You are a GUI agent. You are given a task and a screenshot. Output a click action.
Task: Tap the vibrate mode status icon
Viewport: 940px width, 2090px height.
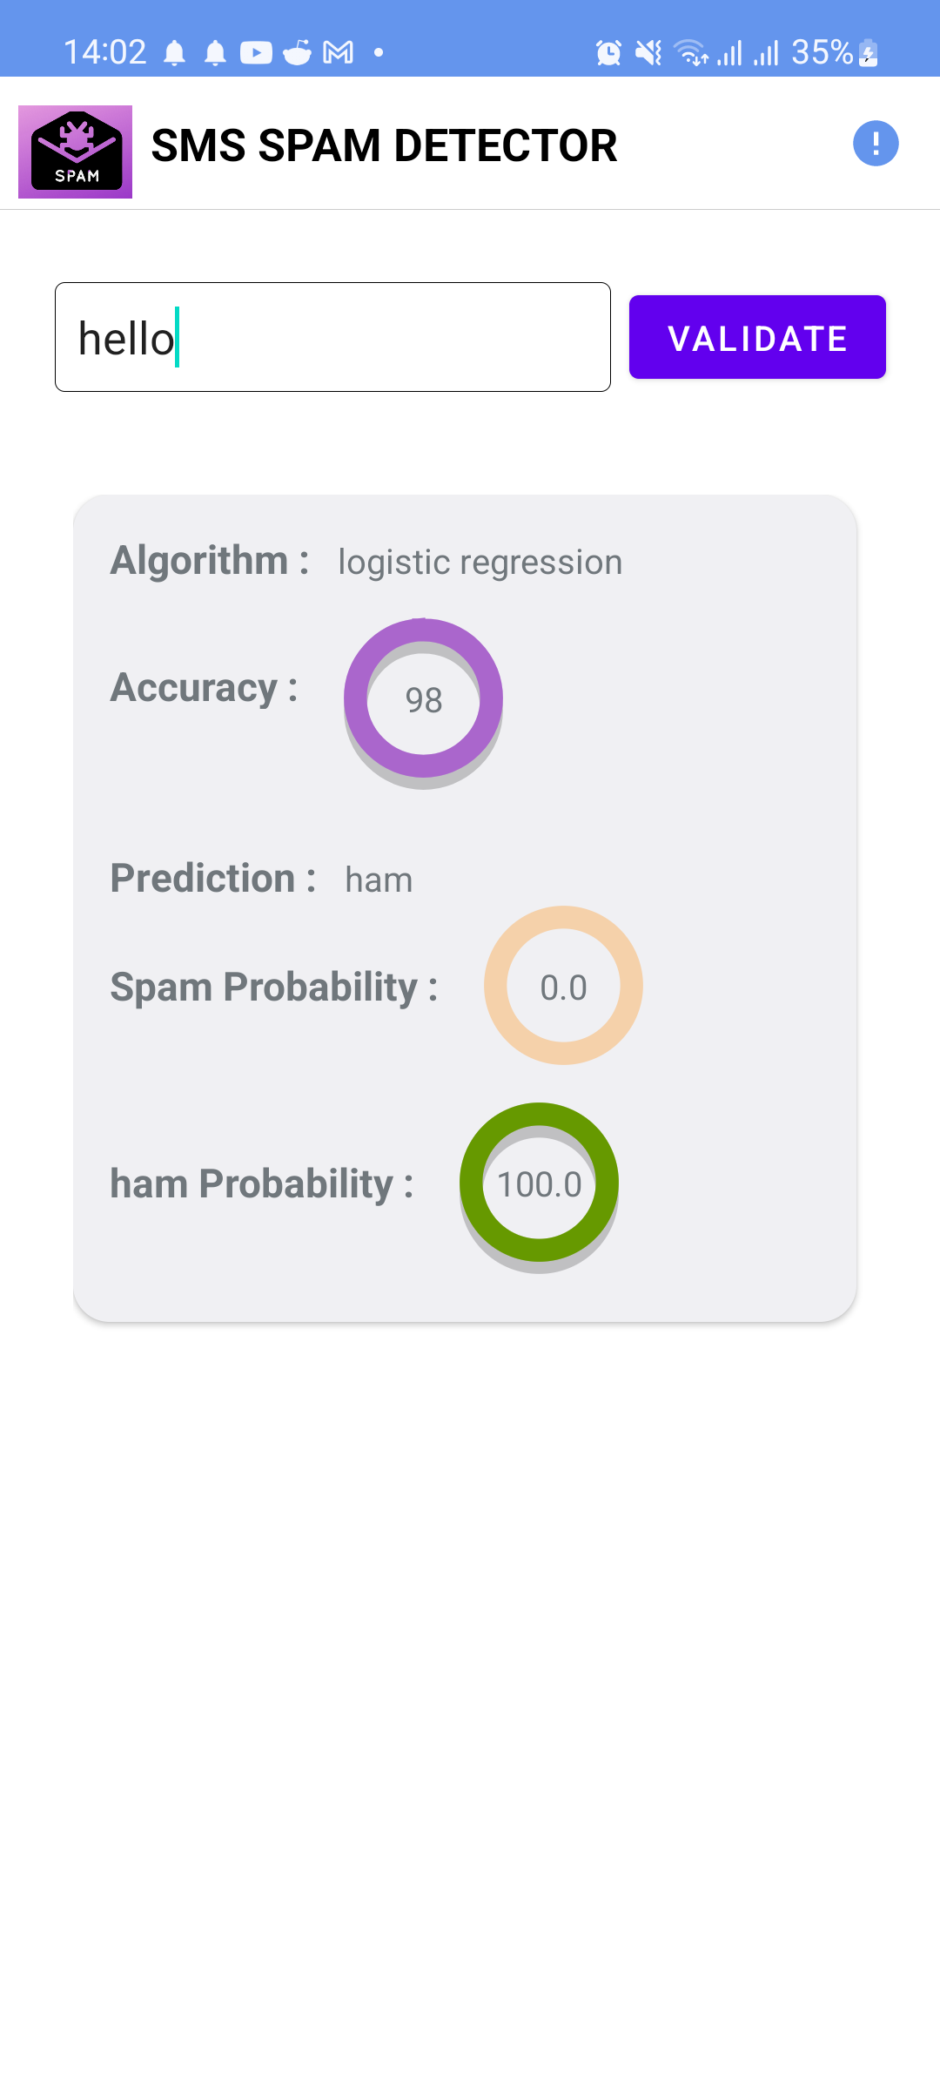click(x=648, y=52)
